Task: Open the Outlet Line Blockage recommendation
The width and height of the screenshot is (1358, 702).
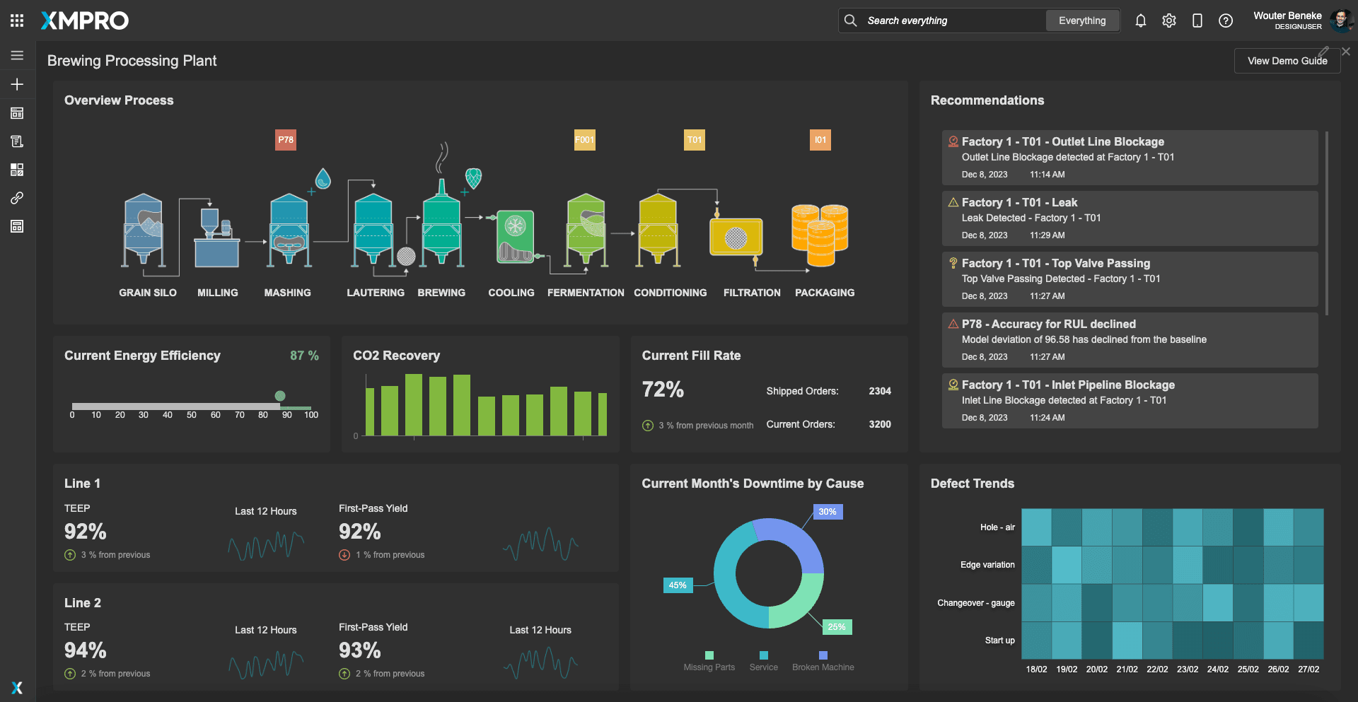Action: tap(1130, 157)
